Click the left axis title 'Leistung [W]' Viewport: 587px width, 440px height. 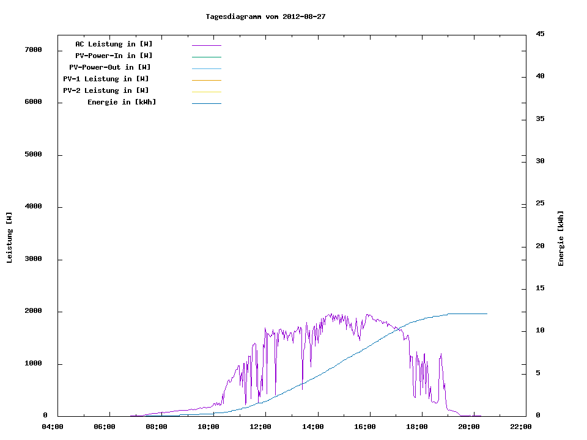pyautogui.click(x=9, y=238)
